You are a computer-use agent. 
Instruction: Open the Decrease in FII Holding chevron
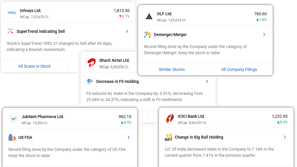[x=207, y=81]
